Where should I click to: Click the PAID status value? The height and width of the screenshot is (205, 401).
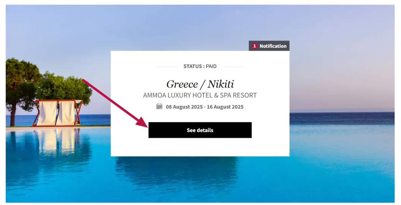point(211,66)
